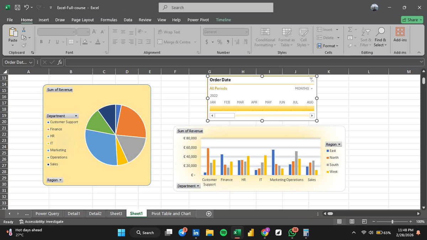Click the Sum of Revenue button on bar chart
The width and height of the screenshot is (427, 240).
coord(190,131)
